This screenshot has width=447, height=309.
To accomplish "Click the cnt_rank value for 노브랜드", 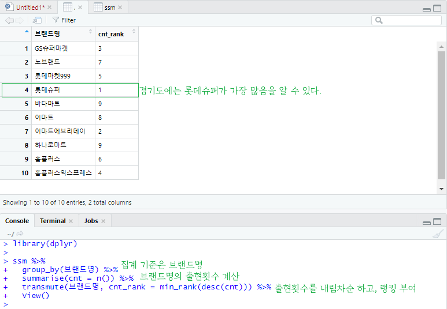I will click(117, 62).
